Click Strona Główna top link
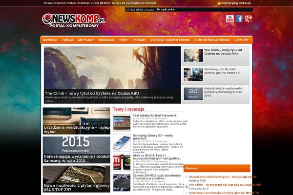This screenshot has height=195, width=293. click(x=54, y=3)
